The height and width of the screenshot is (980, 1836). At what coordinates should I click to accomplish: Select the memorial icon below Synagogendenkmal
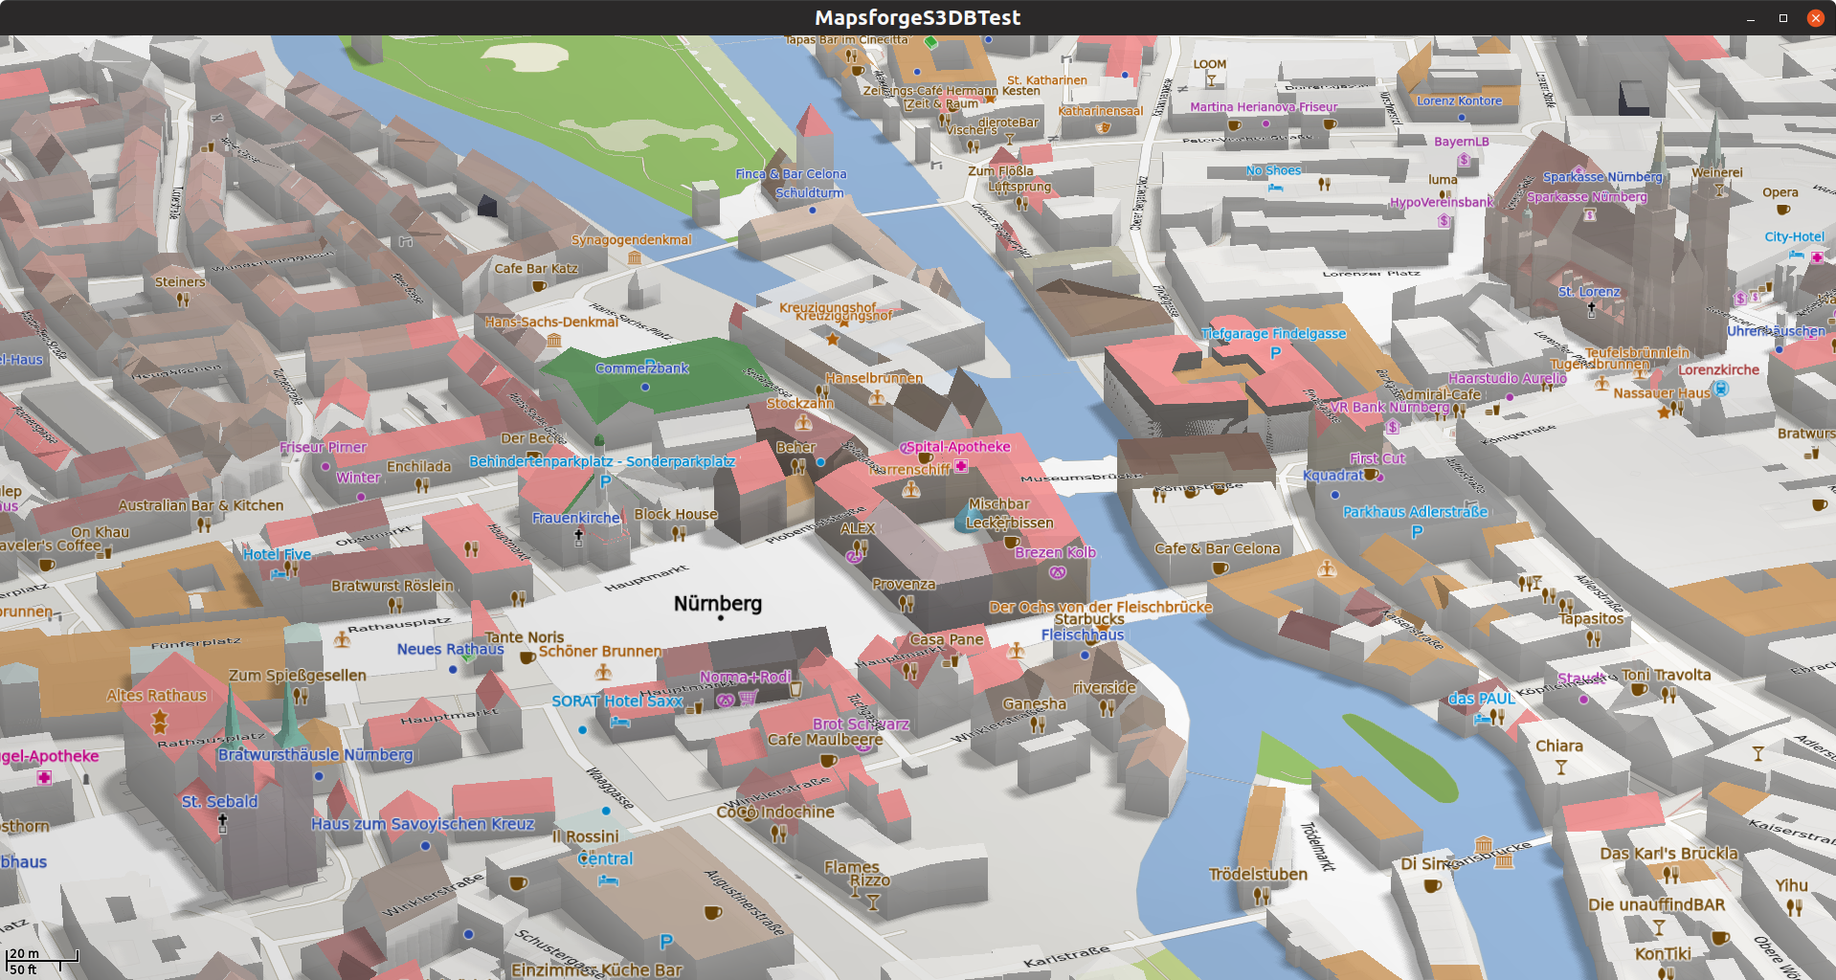[x=634, y=257]
